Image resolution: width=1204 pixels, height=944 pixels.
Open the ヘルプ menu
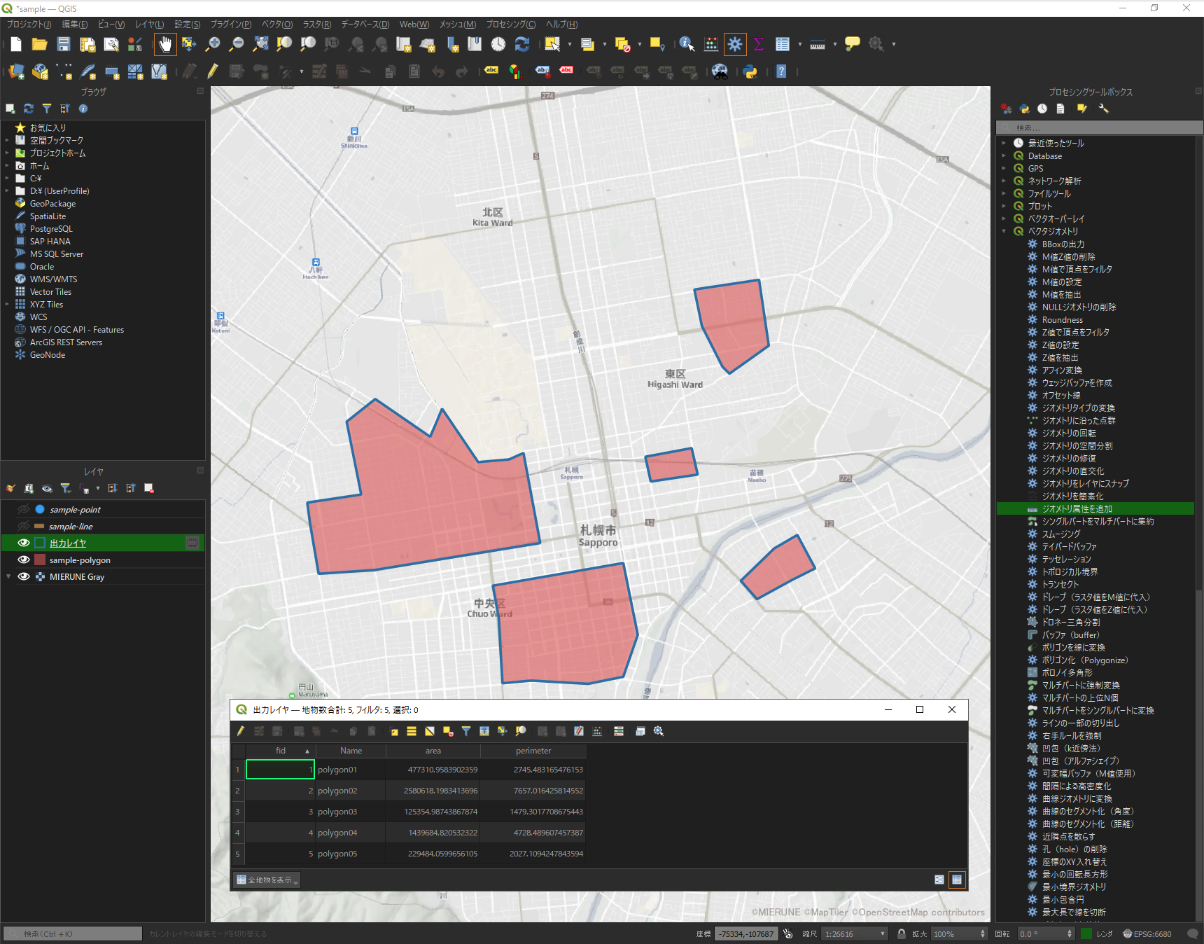(561, 25)
